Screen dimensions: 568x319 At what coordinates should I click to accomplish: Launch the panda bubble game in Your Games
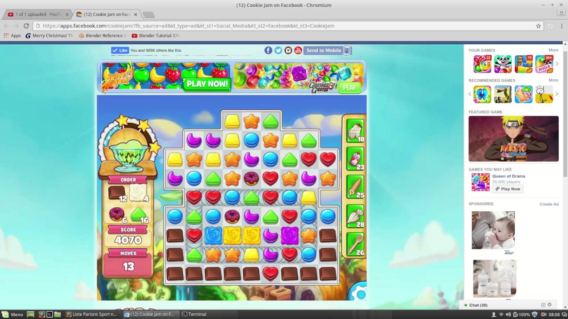[503, 64]
